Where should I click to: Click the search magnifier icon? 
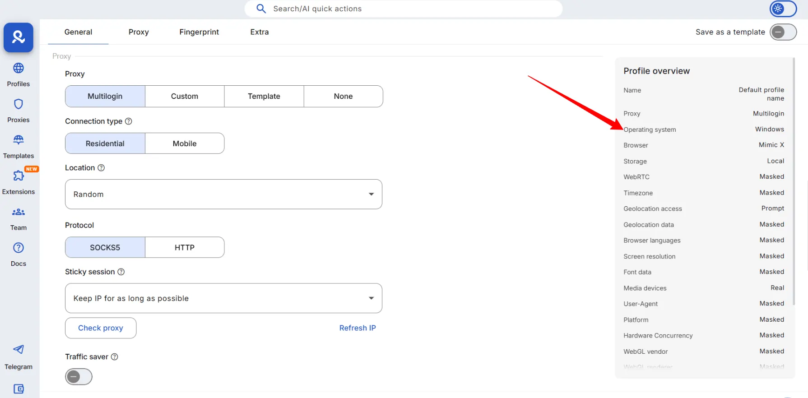tap(261, 9)
